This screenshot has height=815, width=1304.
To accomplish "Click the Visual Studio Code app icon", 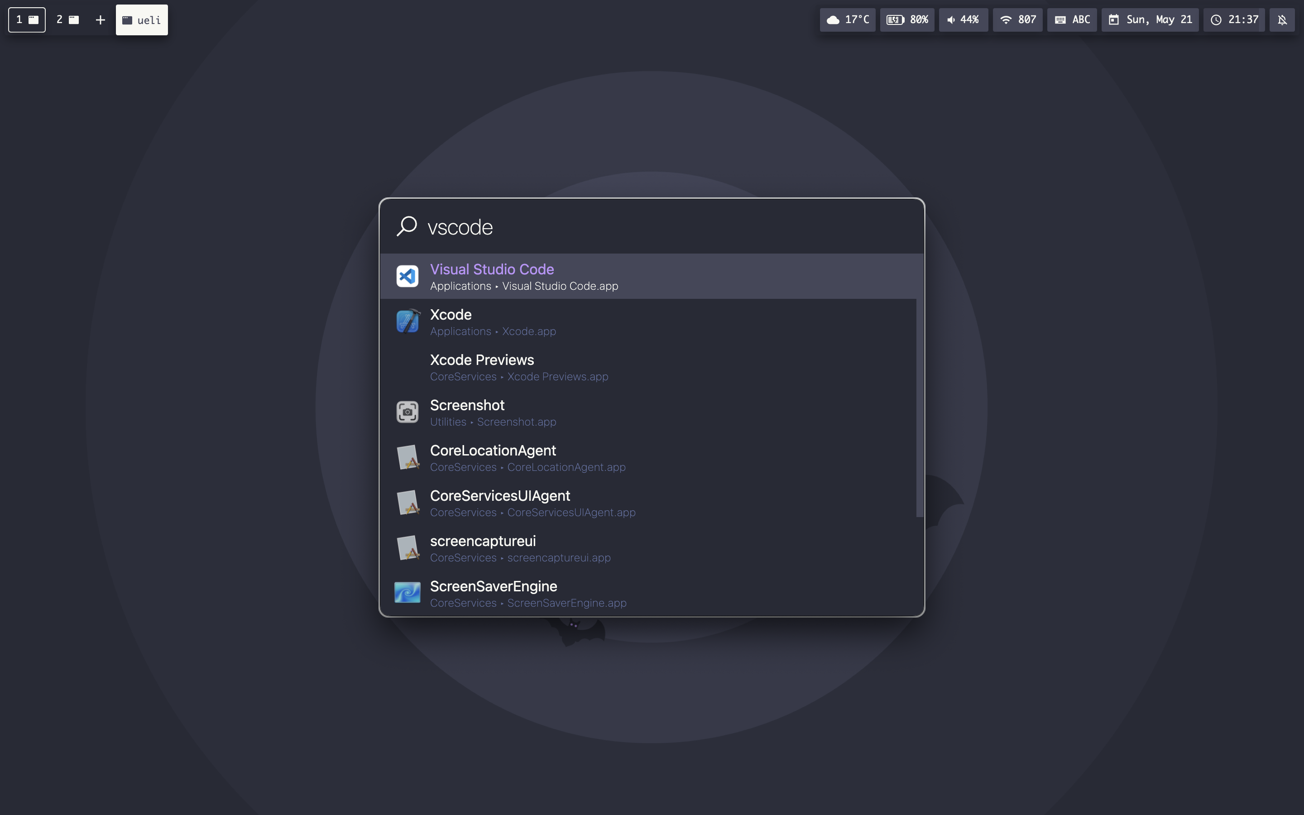I will (407, 277).
